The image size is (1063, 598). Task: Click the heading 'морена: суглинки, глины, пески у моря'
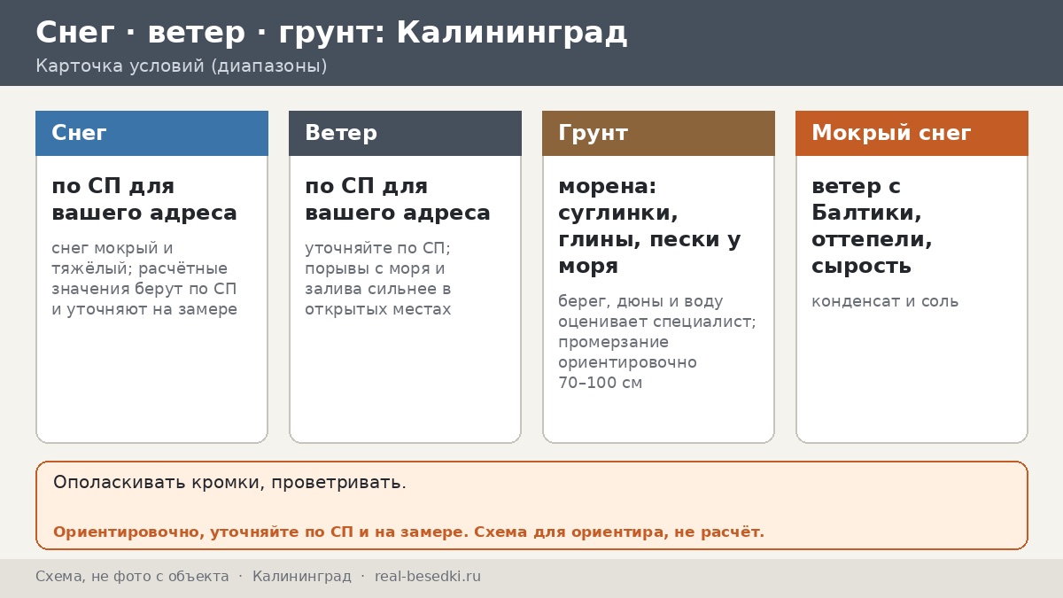point(649,226)
